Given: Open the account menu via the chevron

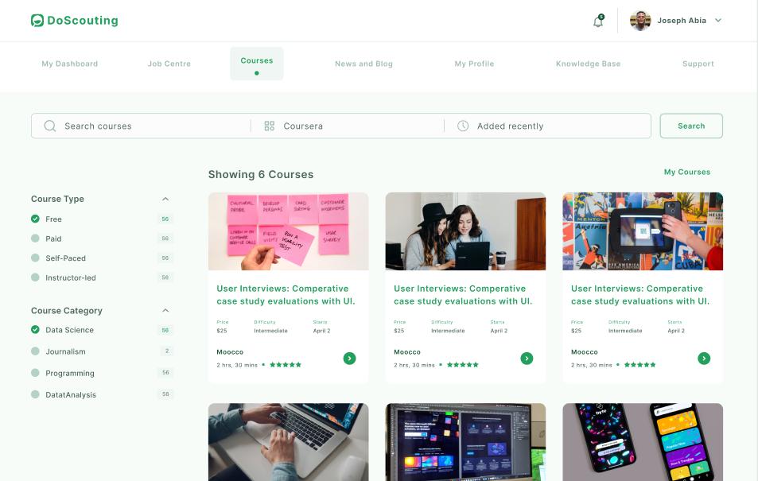Looking at the screenshot, I should pos(717,20).
